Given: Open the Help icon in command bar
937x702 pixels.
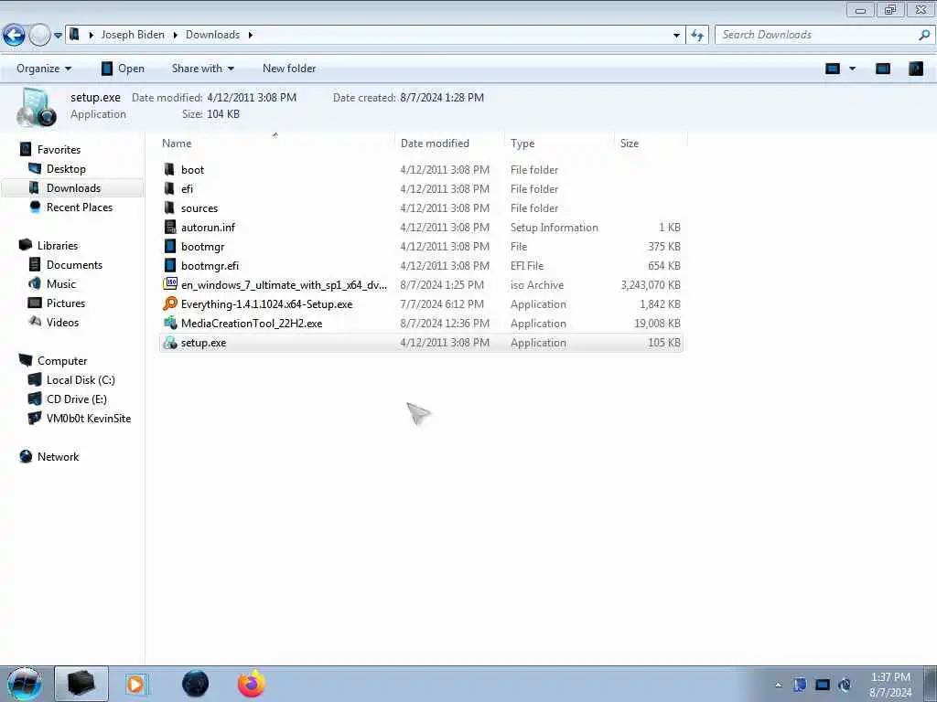Looking at the screenshot, I should click(x=915, y=69).
